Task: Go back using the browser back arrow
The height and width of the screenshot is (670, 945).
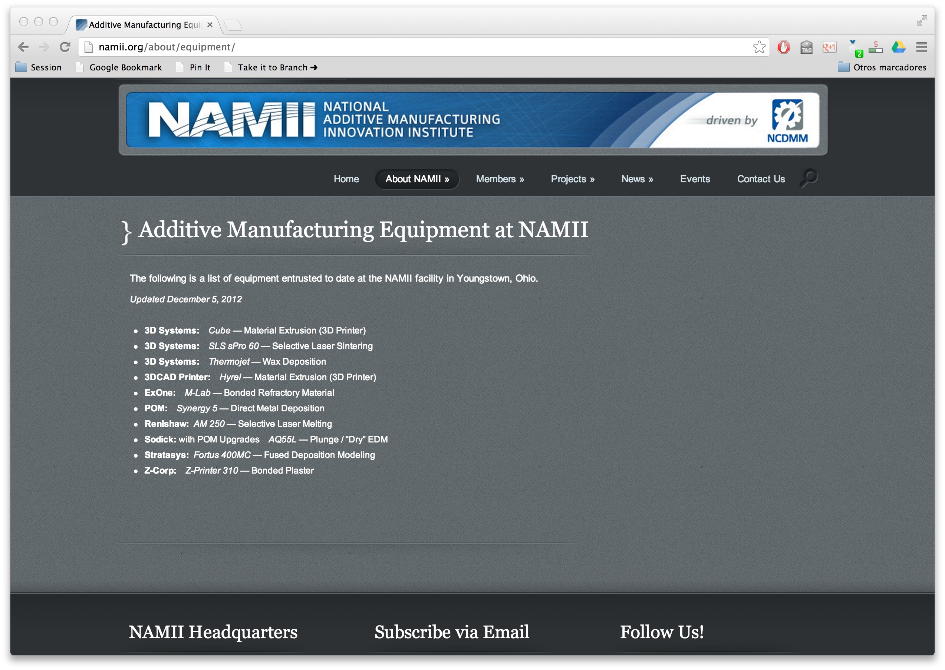Action: point(23,47)
